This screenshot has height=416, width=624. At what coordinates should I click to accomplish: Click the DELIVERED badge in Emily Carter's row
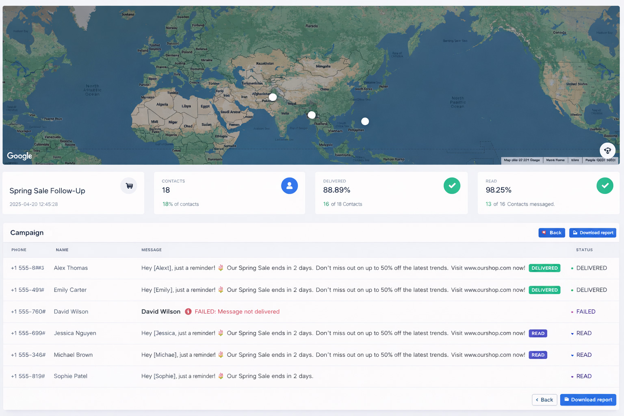click(x=544, y=290)
